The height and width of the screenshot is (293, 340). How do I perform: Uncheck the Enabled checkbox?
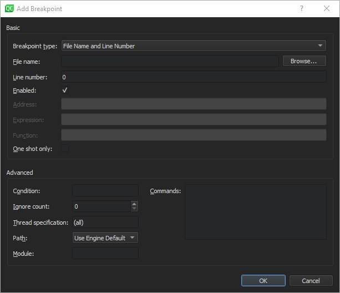tap(65, 90)
